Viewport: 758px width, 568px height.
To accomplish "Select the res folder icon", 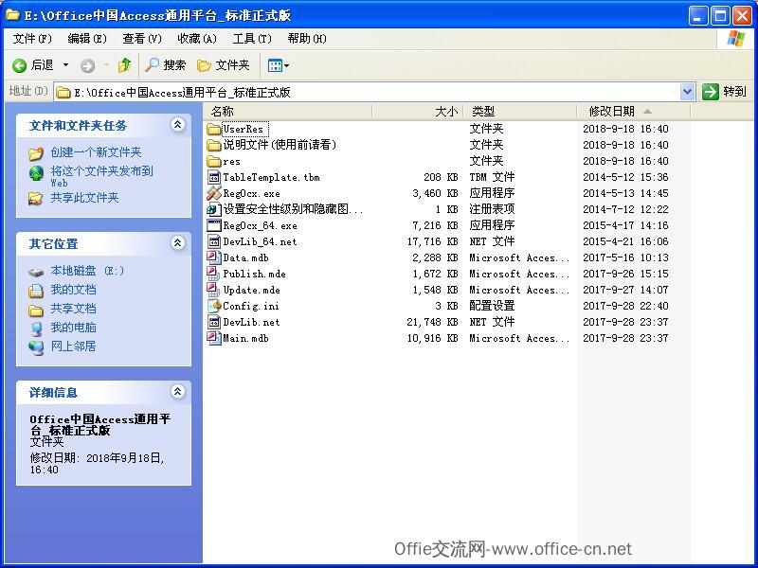I will point(214,161).
